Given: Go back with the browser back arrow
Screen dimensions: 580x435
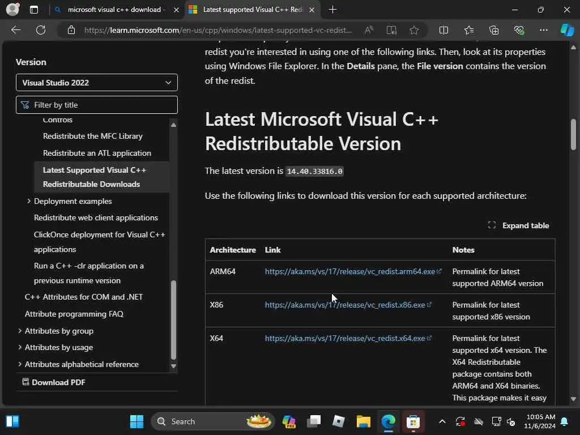Looking at the screenshot, I should pos(16,30).
